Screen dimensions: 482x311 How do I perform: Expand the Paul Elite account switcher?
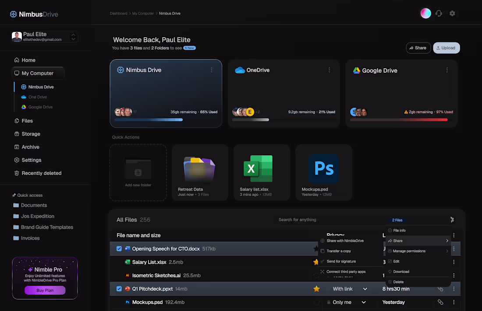click(73, 37)
